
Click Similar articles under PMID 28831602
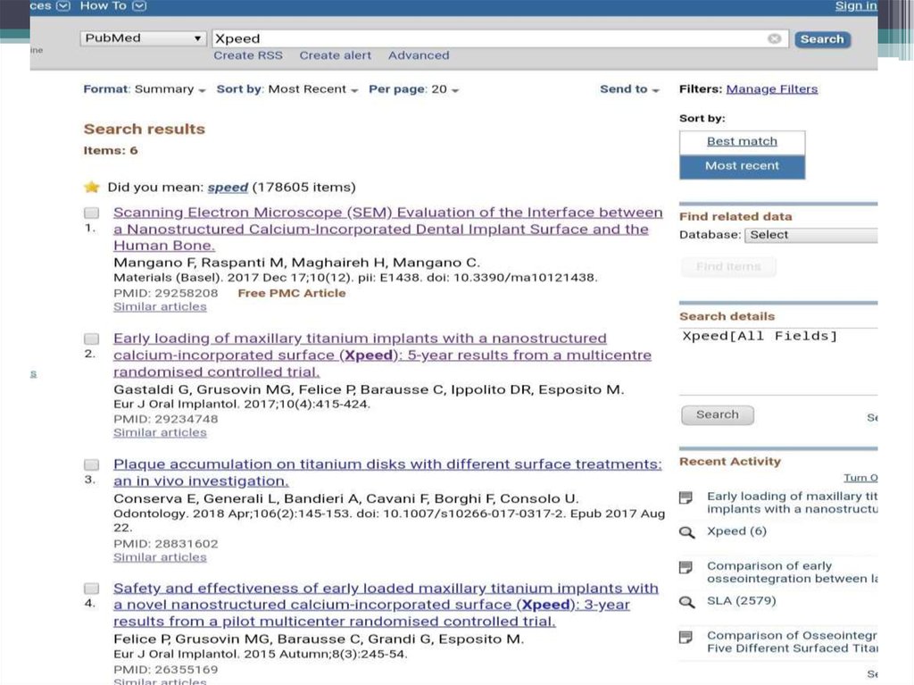coord(160,558)
